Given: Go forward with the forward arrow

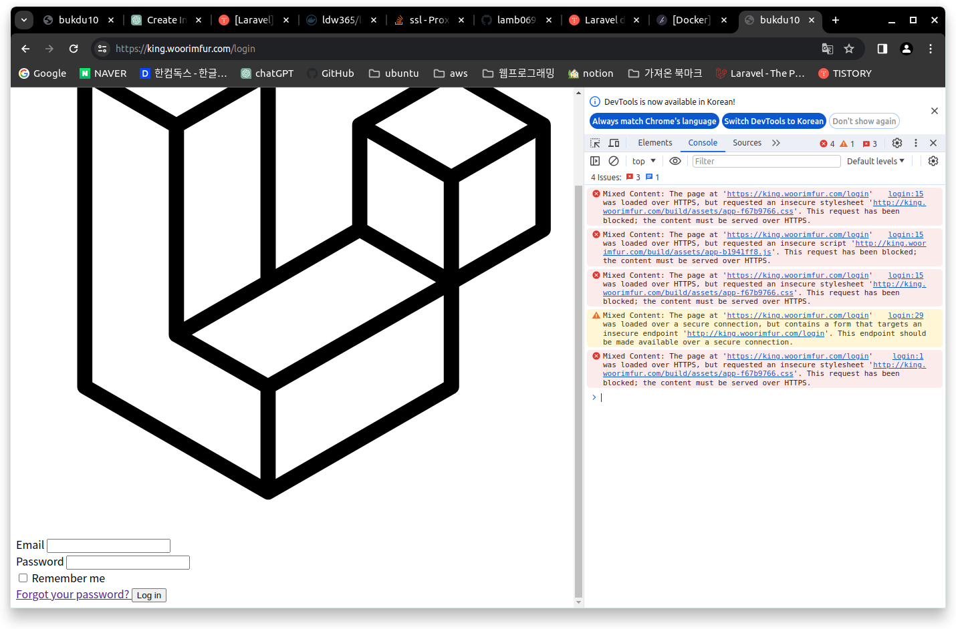Looking at the screenshot, I should 49,49.
